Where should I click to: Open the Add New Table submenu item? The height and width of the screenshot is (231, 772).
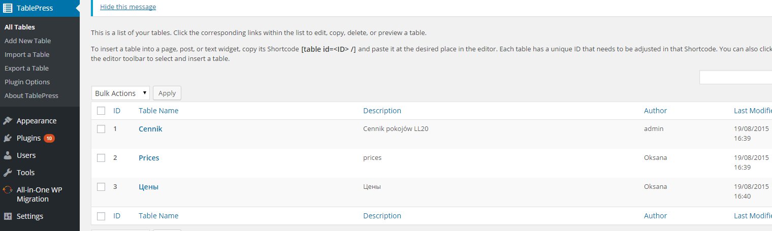28,41
